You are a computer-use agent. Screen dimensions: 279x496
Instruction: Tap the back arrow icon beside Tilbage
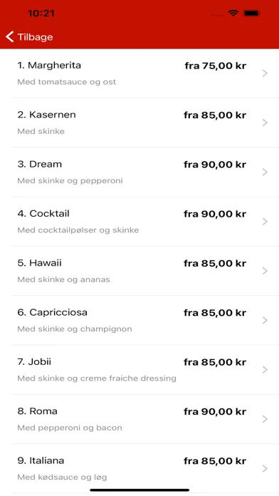(x=10, y=36)
